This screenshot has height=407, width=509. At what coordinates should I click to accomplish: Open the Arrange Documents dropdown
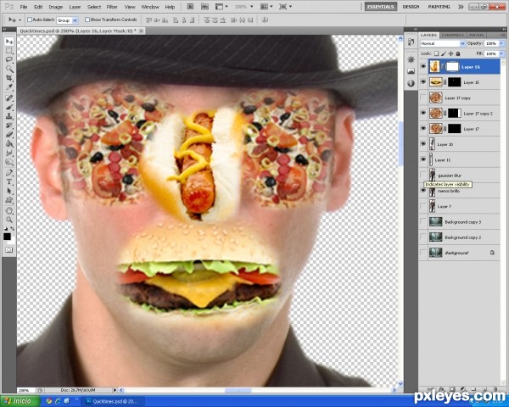point(267,7)
